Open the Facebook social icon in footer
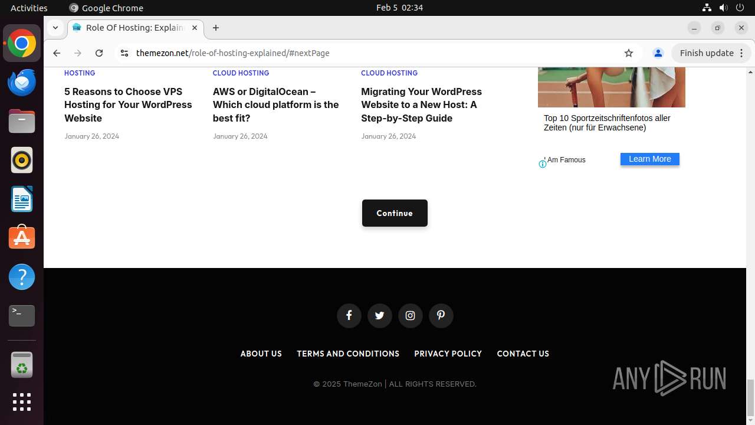The width and height of the screenshot is (755, 425). click(x=349, y=315)
